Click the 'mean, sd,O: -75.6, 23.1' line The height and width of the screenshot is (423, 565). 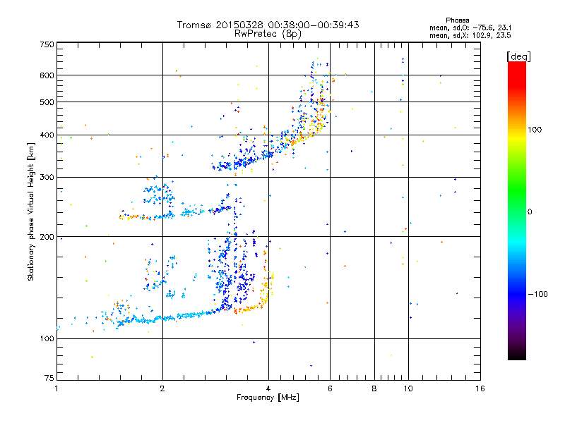tap(470, 27)
